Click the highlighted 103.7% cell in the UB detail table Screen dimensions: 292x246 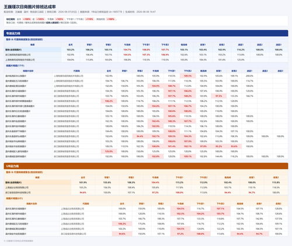(x=221, y=214)
